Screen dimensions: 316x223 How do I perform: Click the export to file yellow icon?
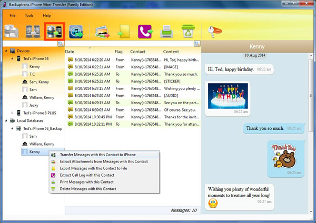tap(124, 32)
